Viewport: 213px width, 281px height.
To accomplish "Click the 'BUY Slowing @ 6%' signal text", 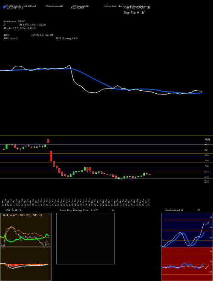I will 67,38.
